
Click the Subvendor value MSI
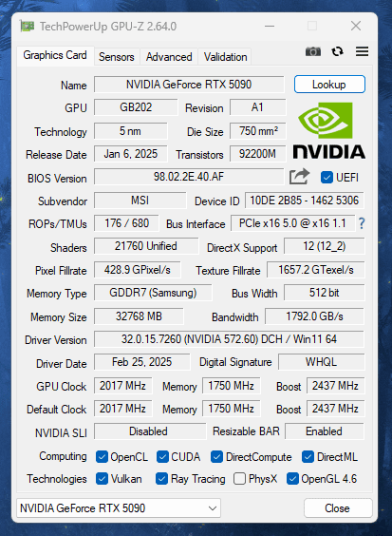140,201
